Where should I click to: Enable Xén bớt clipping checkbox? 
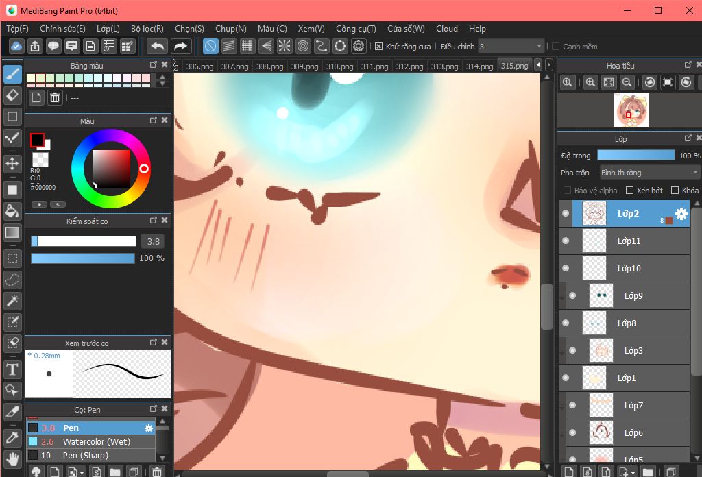pyautogui.click(x=629, y=191)
